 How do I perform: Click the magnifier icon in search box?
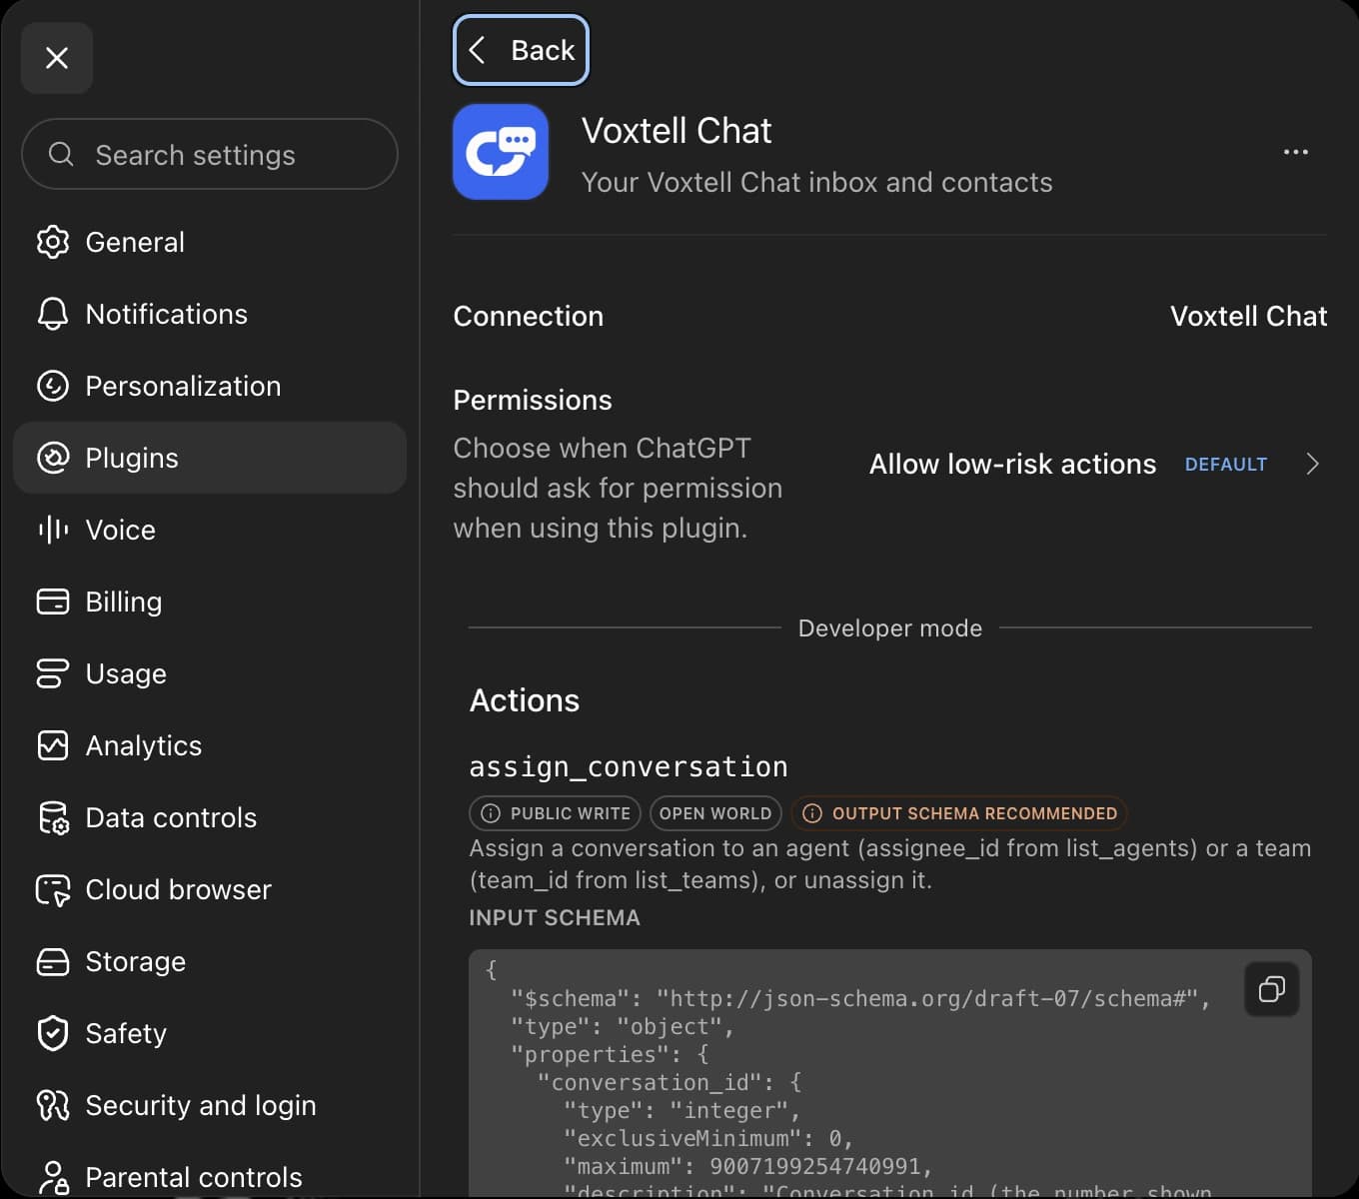[x=61, y=154]
